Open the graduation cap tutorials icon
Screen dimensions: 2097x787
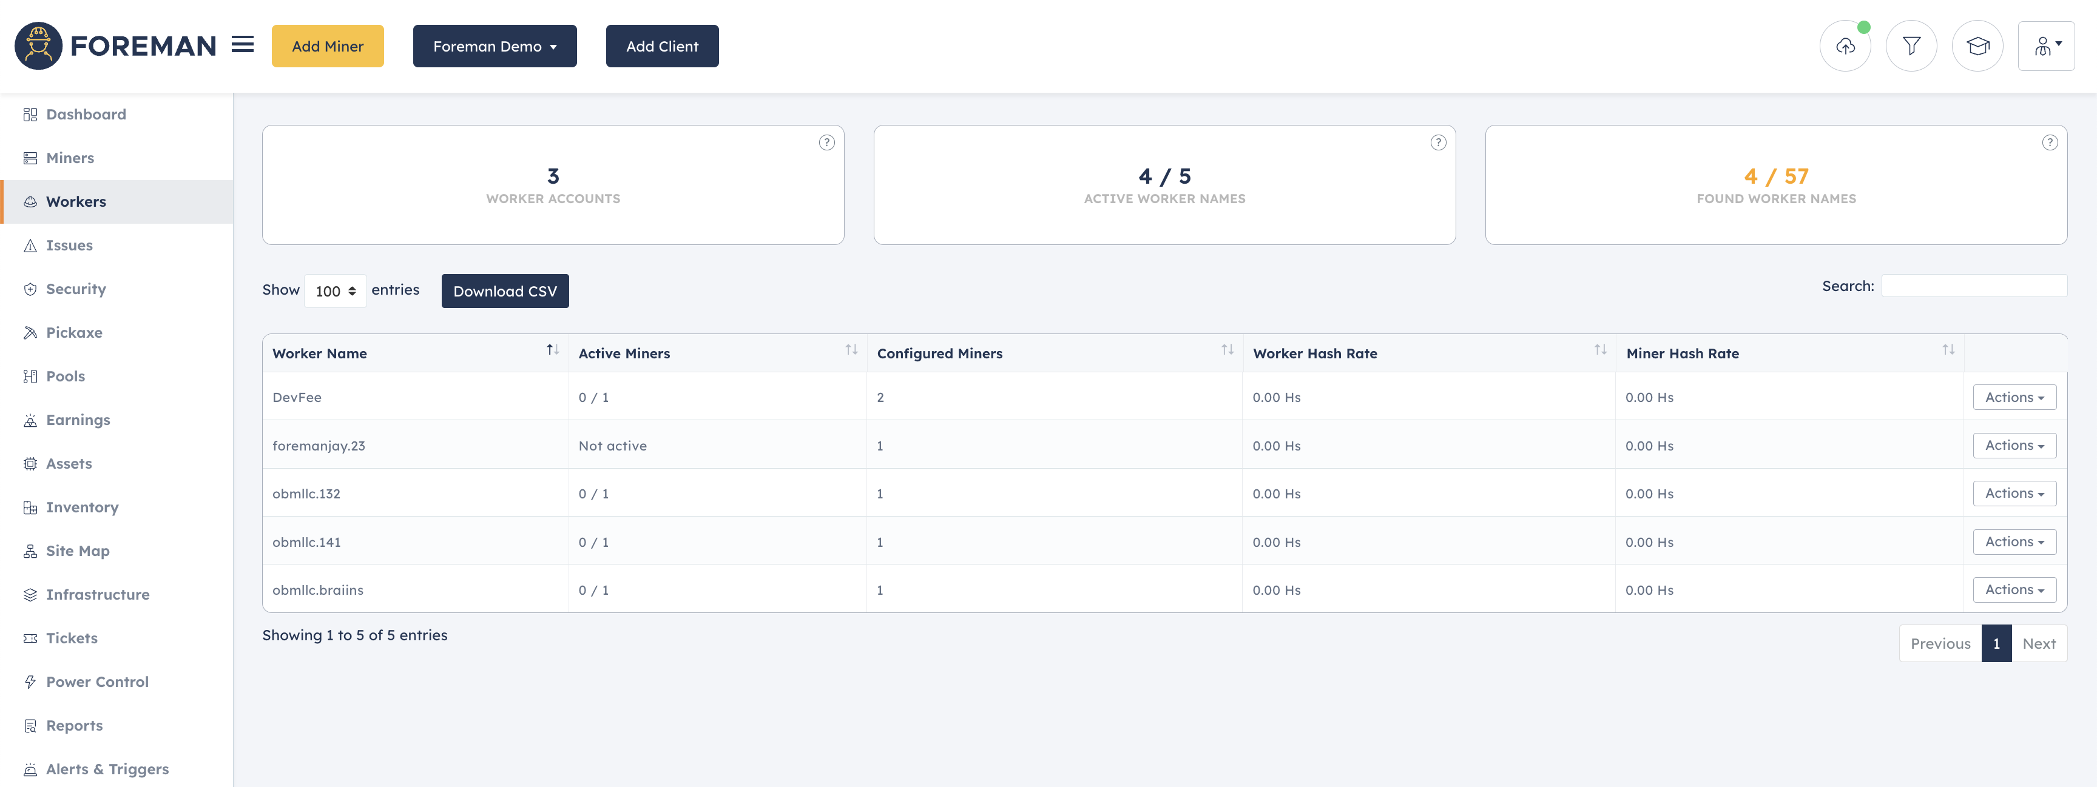(1976, 45)
